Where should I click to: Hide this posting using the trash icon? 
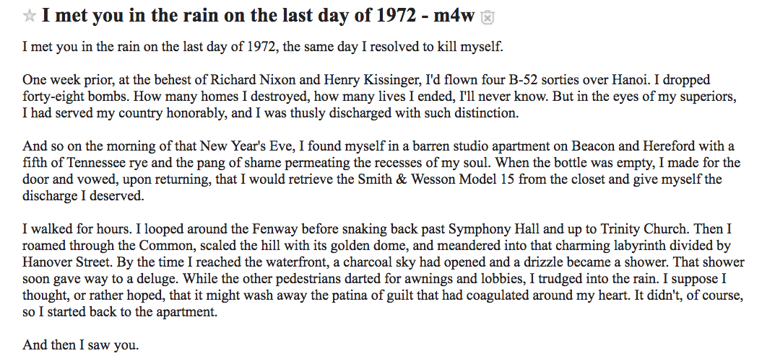(x=487, y=18)
